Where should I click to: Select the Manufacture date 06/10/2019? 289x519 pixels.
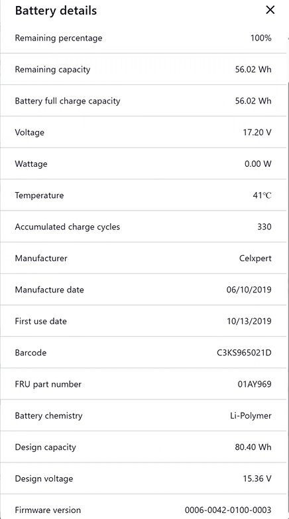[249, 290]
